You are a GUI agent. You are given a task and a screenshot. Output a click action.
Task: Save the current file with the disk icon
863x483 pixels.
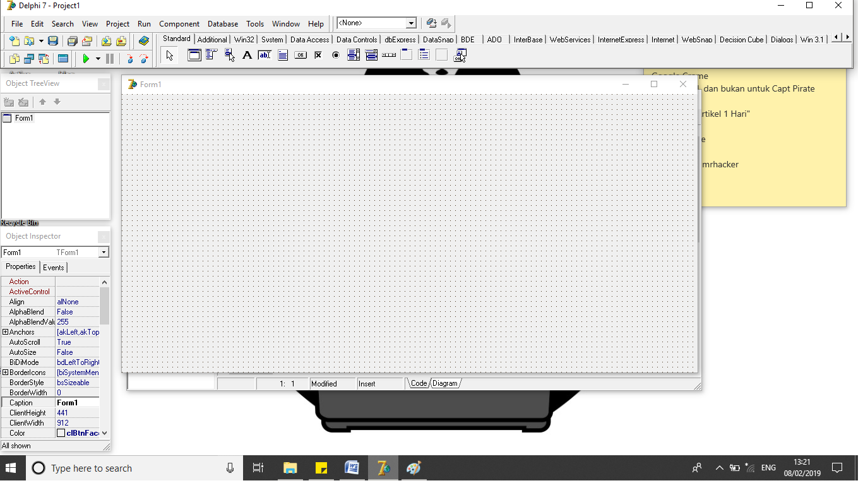click(x=53, y=41)
